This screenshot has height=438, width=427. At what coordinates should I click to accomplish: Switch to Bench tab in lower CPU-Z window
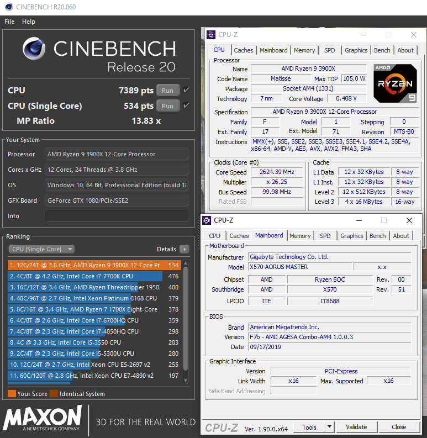click(377, 236)
